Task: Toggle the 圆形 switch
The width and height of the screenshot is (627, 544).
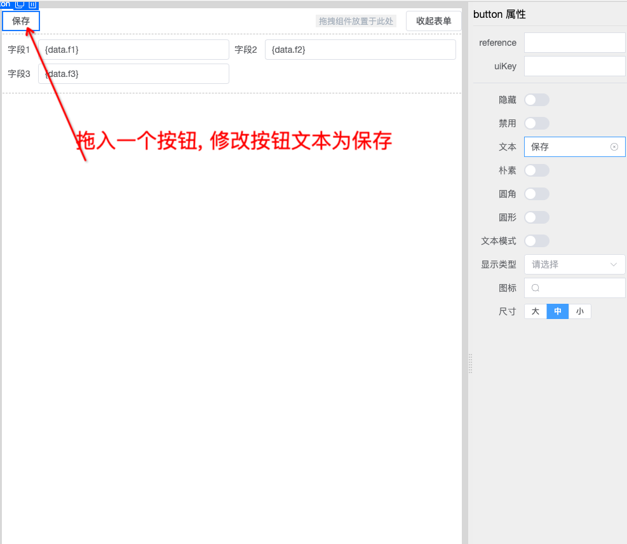Action: 537,217
